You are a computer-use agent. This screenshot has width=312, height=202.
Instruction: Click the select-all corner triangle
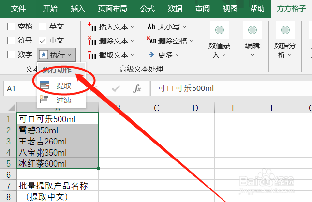[x=12, y=108]
